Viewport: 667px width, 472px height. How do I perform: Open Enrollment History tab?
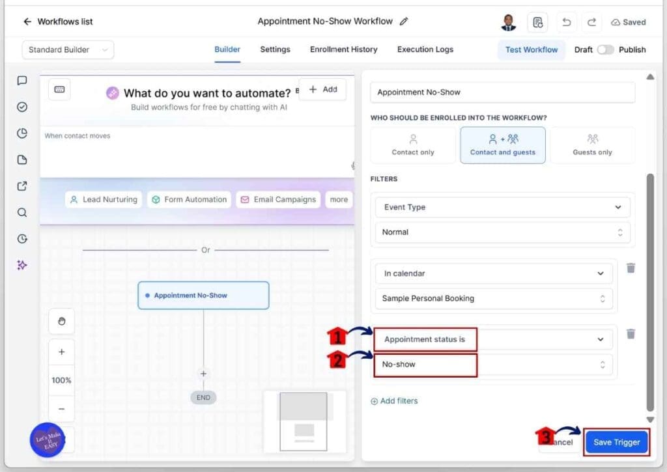point(344,49)
